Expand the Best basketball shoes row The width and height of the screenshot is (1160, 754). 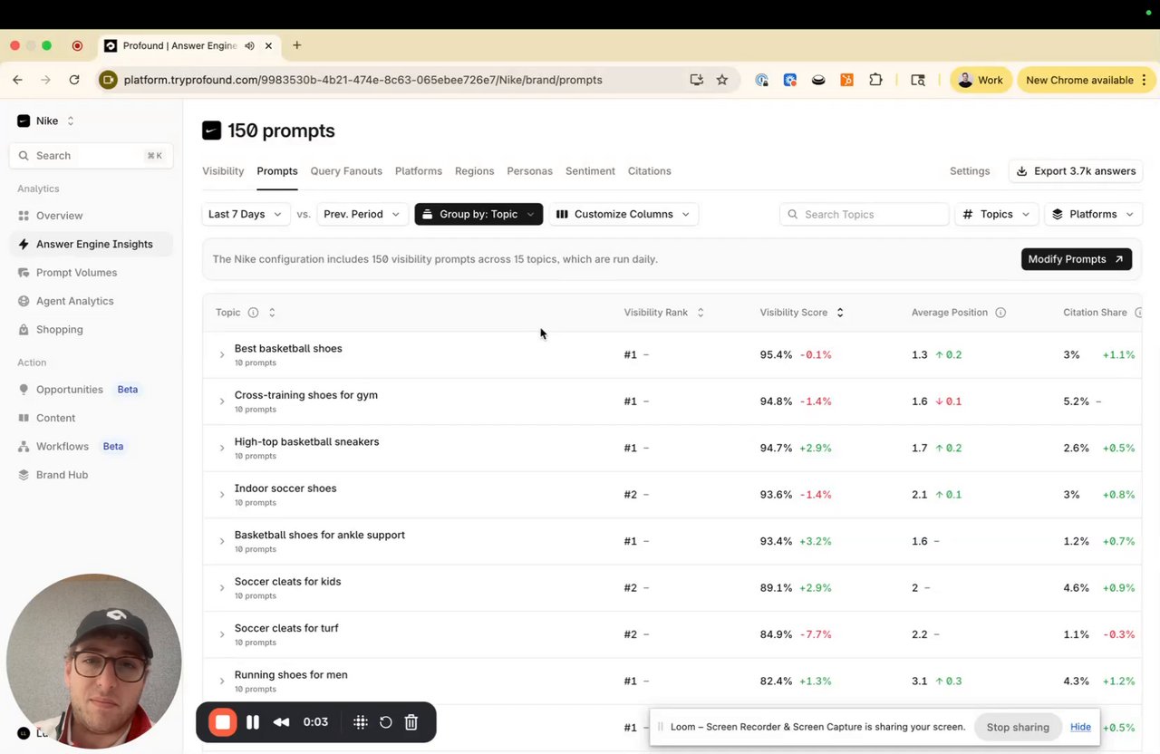click(x=222, y=354)
